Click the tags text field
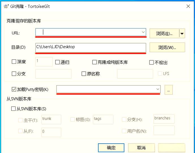This screenshot has width=195, height=153. pyautogui.click(x=103, y=119)
